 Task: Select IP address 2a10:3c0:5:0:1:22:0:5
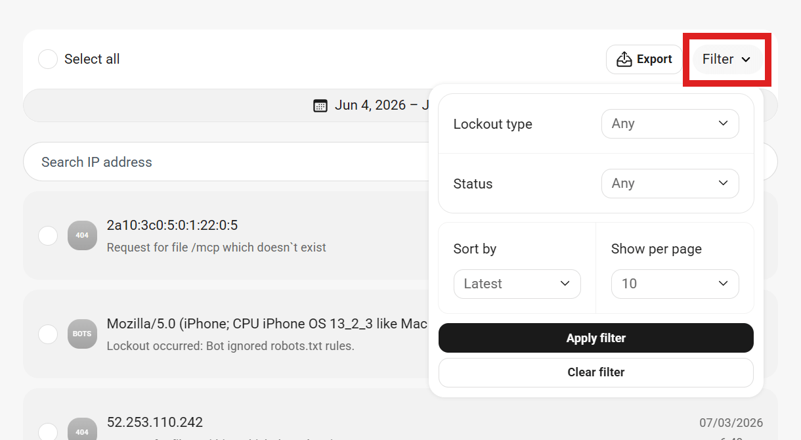coord(172,225)
